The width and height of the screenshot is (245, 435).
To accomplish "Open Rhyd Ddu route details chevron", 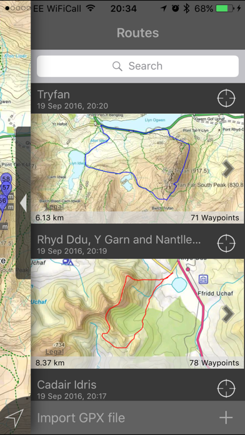I will coord(228,314).
